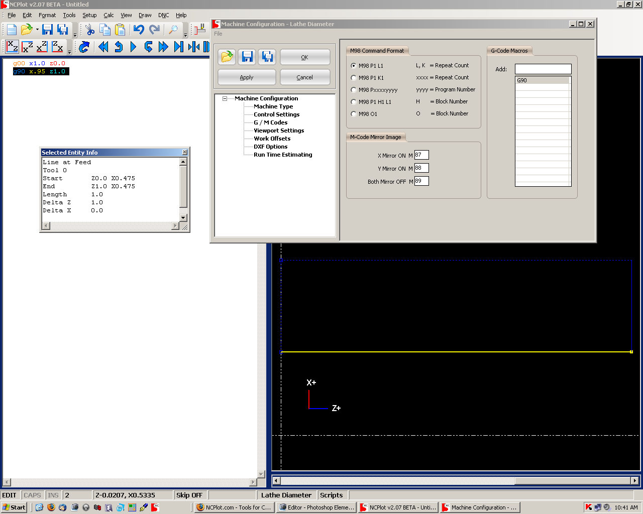Viewport: 643px width, 514px height.
Task: Open Viewport Settings in the configuration tree
Action: 279,131
